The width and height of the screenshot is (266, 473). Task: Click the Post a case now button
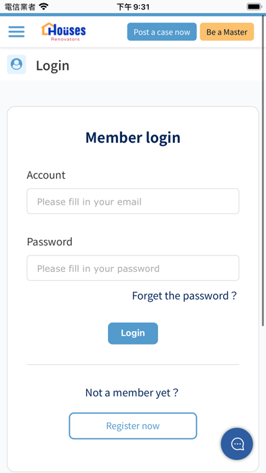(x=161, y=32)
